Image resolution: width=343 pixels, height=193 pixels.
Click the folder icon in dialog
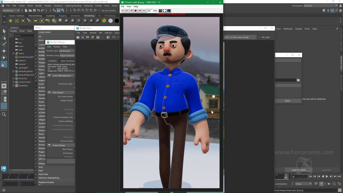pos(298,80)
